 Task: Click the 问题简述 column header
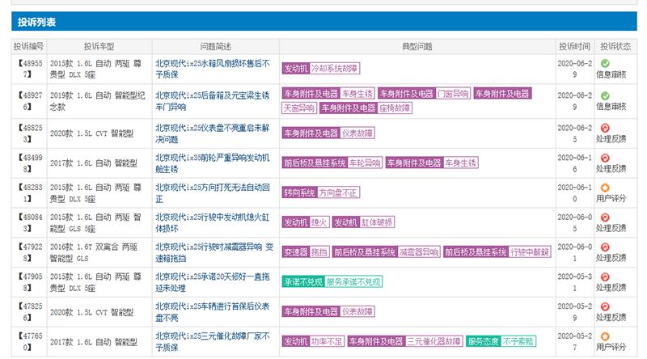coord(215,46)
